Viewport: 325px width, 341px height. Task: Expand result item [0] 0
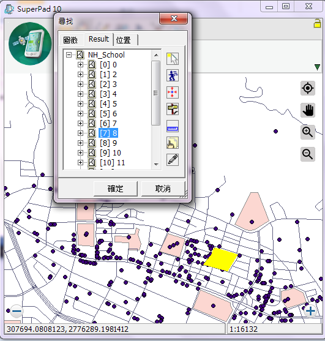tap(80, 65)
